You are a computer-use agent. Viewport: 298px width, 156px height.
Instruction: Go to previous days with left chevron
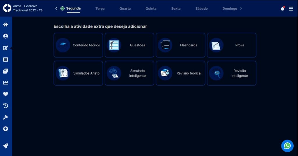click(x=56, y=8)
